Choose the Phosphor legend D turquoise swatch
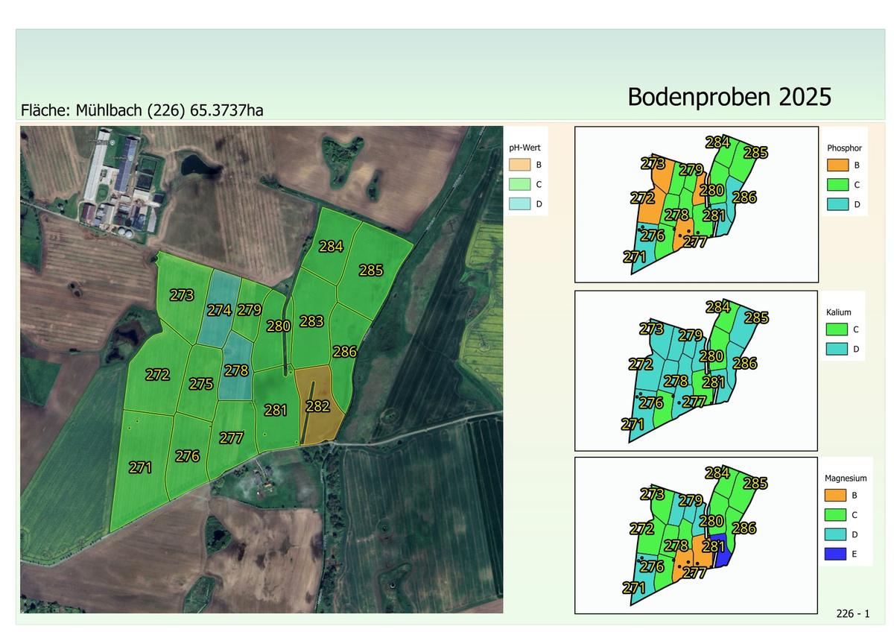This screenshot has width=894, height=632. coord(837,204)
